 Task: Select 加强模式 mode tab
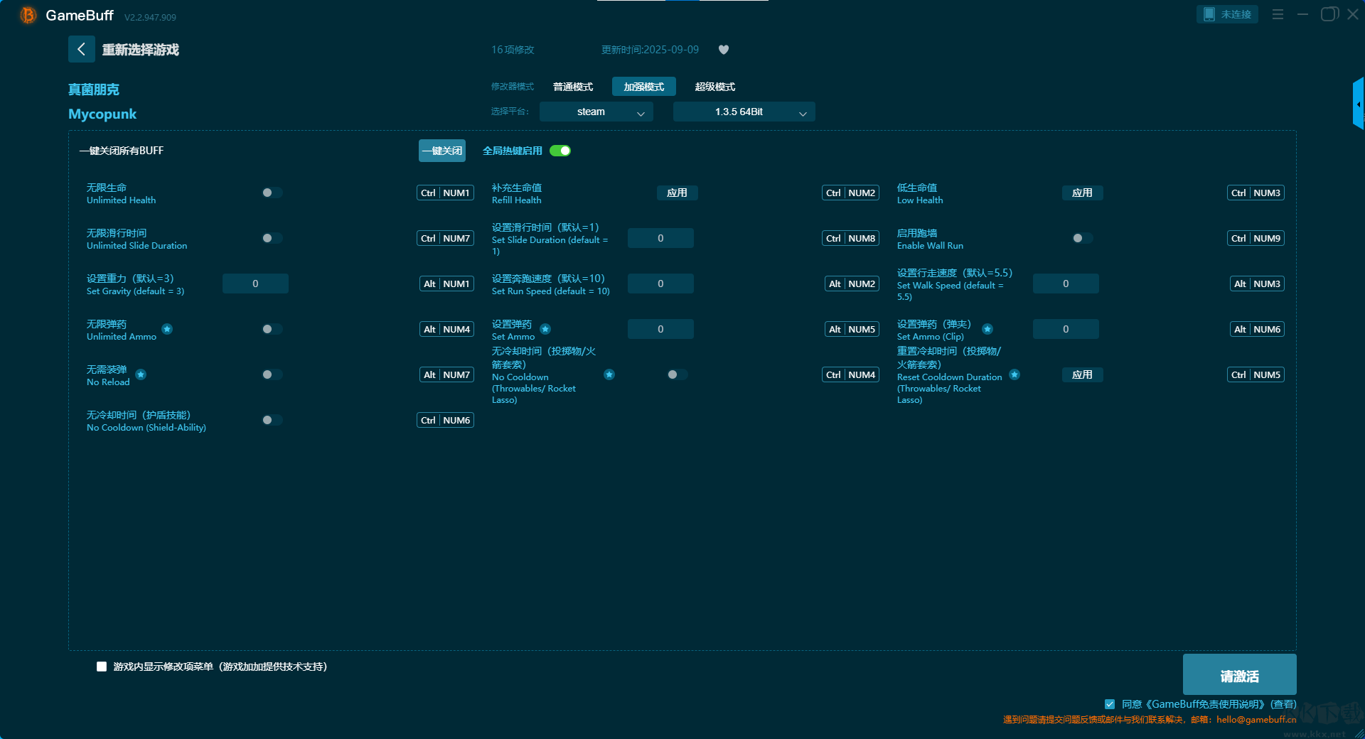[644, 87]
